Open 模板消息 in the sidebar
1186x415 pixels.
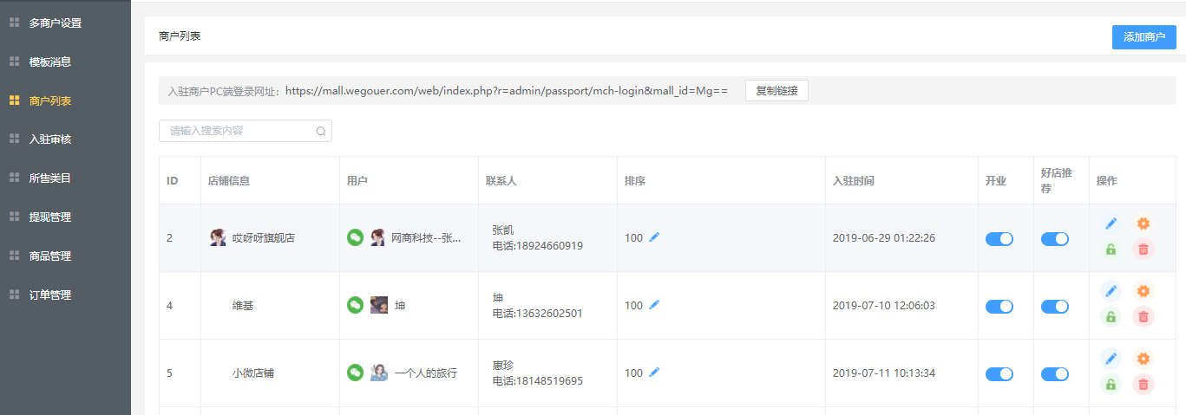pyautogui.click(x=49, y=62)
